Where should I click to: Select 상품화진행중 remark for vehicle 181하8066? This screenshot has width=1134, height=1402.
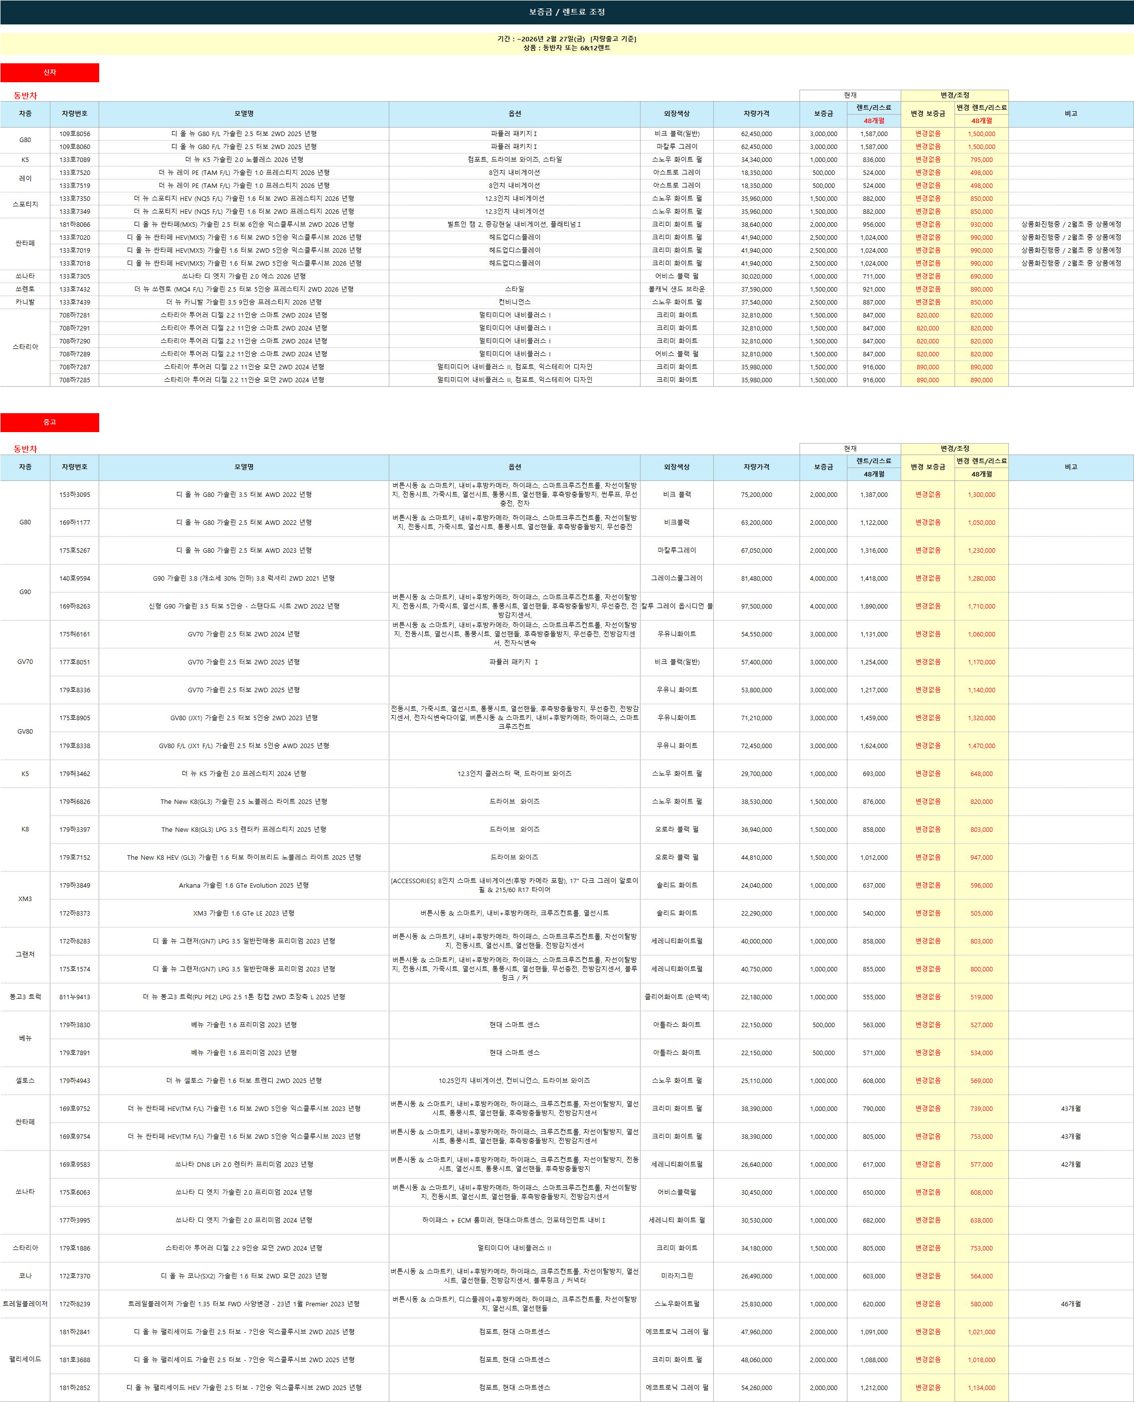tap(1071, 225)
